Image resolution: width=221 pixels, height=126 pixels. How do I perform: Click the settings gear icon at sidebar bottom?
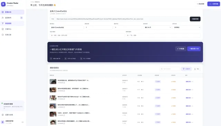[x=3, y=115]
